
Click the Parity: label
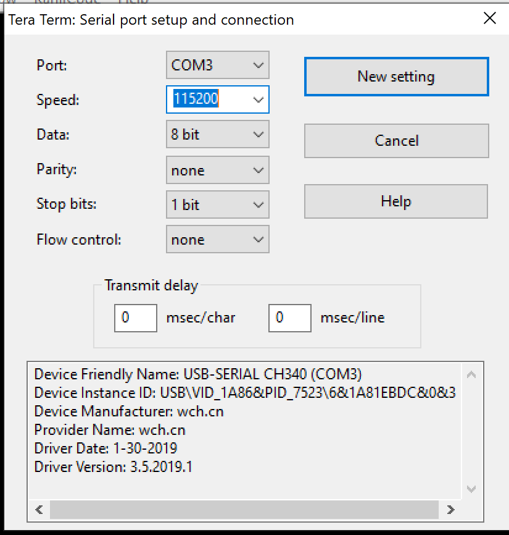[57, 169]
